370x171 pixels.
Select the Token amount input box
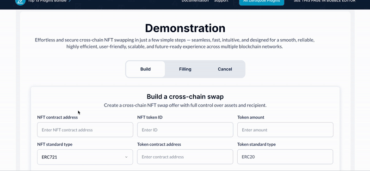coord(285,130)
